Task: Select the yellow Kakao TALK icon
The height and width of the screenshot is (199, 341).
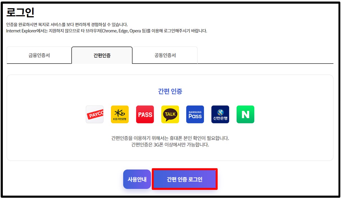Action: pyautogui.click(x=170, y=114)
